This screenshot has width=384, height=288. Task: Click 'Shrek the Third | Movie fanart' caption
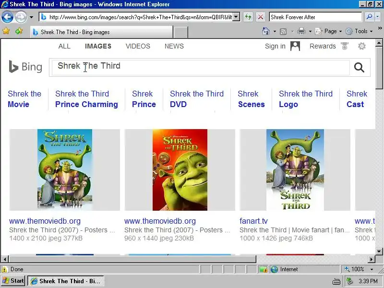(x=295, y=230)
